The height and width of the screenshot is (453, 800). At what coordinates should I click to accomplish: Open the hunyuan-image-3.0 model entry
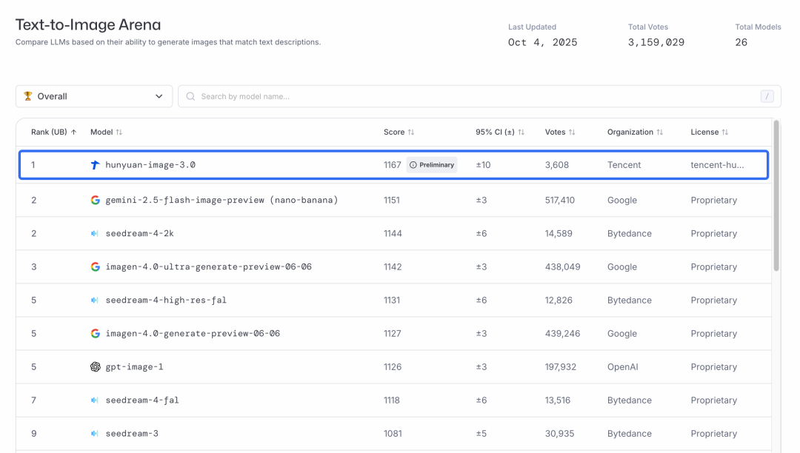tap(150, 165)
